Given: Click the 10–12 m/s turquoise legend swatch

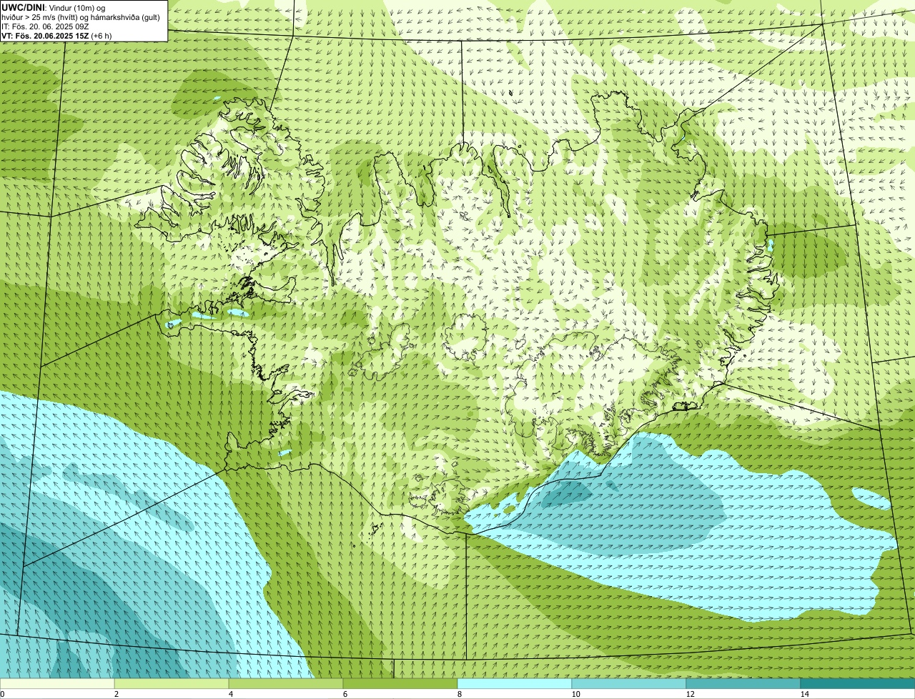Looking at the screenshot, I should click(629, 683).
